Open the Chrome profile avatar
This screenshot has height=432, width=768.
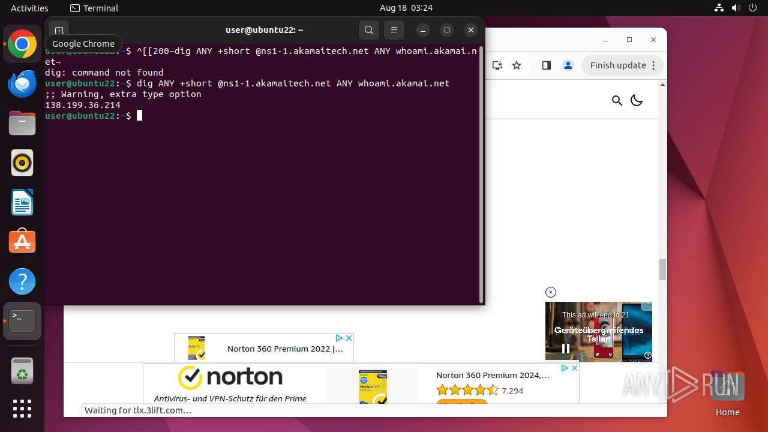(568, 65)
